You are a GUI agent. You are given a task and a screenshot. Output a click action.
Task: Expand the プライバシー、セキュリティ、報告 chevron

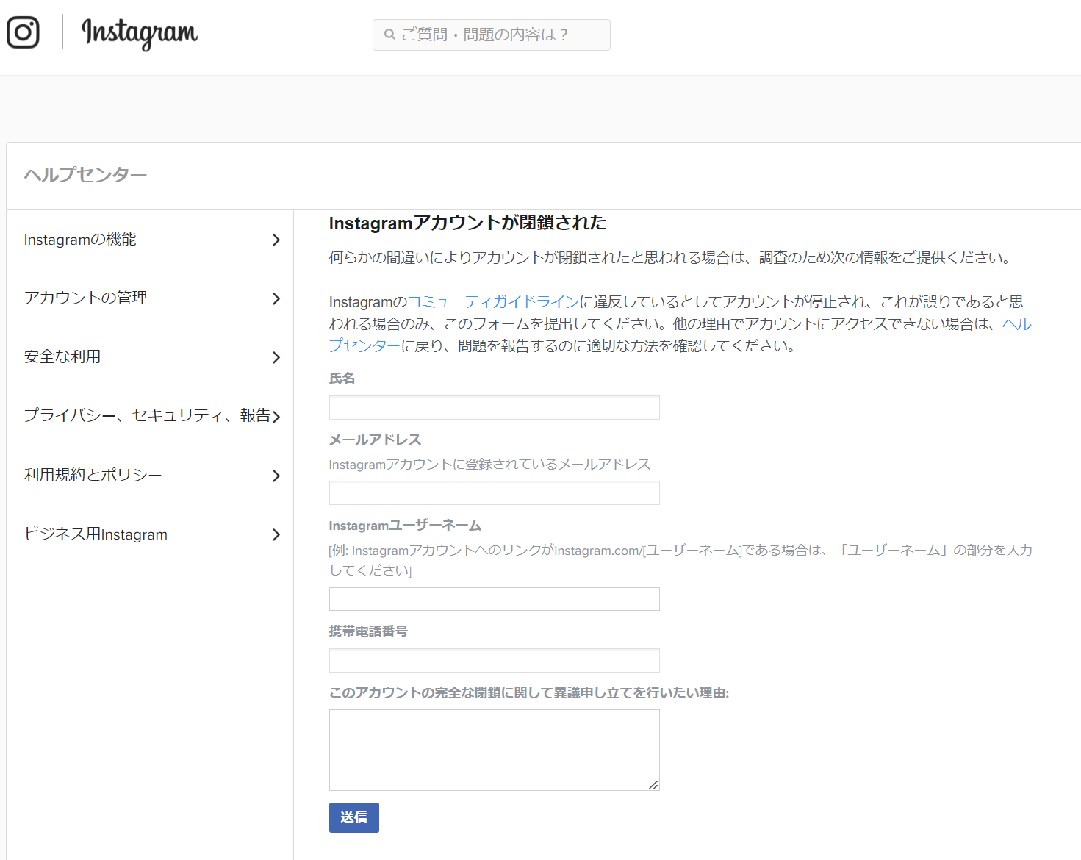[x=276, y=416]
